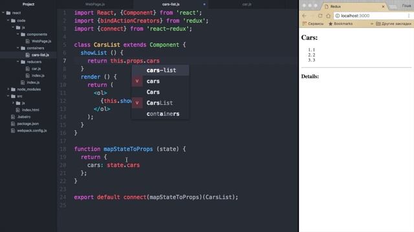This screenshot has width=414, height=232.
Task: Click the Bookmarks star icon
Action: tap(331, 24)
